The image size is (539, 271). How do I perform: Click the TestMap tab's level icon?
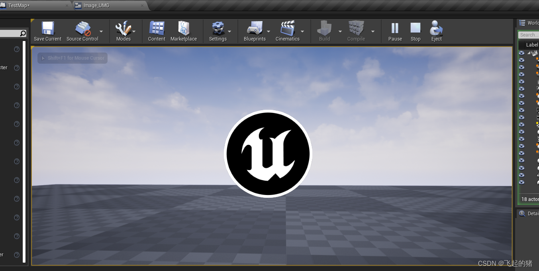tap(3, 6)
